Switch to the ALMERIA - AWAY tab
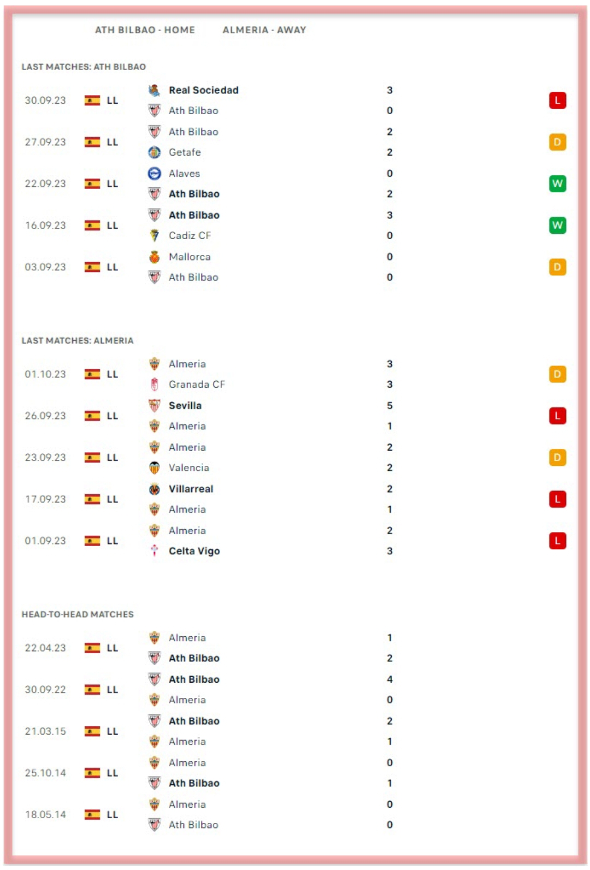The height and width of the screenshot is (870, 590). click(x=264, y=30)
